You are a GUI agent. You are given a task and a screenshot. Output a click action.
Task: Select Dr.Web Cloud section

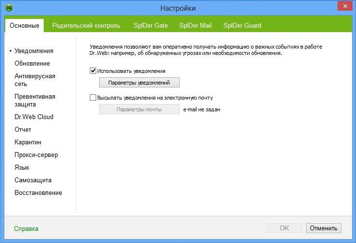coord(34,117)
